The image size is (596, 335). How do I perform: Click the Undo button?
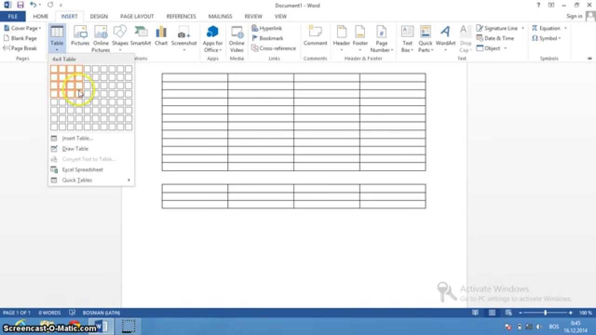[33, 5]
